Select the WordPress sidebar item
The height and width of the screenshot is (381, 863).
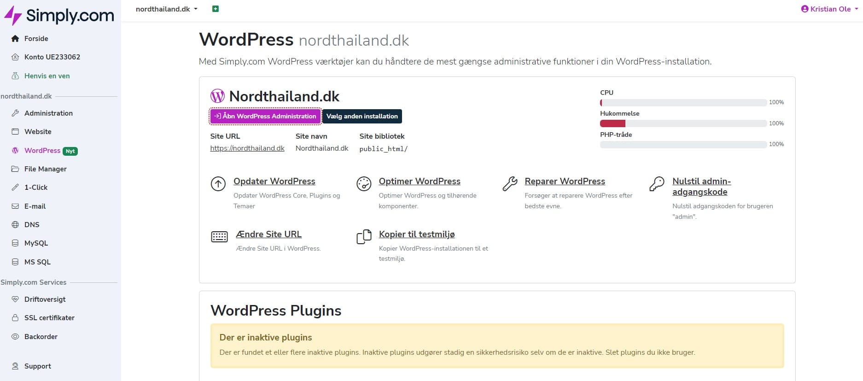pos(42,151)
